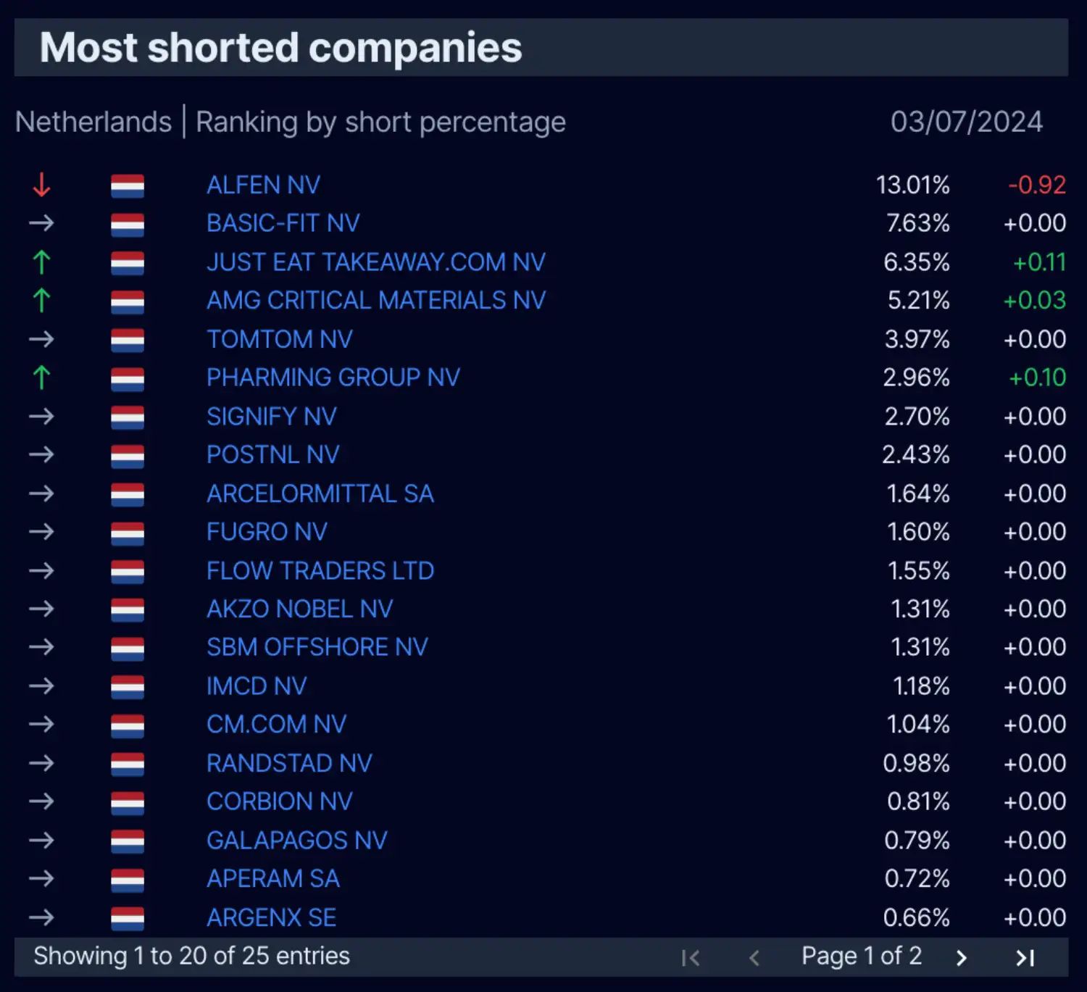Click the Netherlands flag beside ARGENX SE

pos(128,919)
